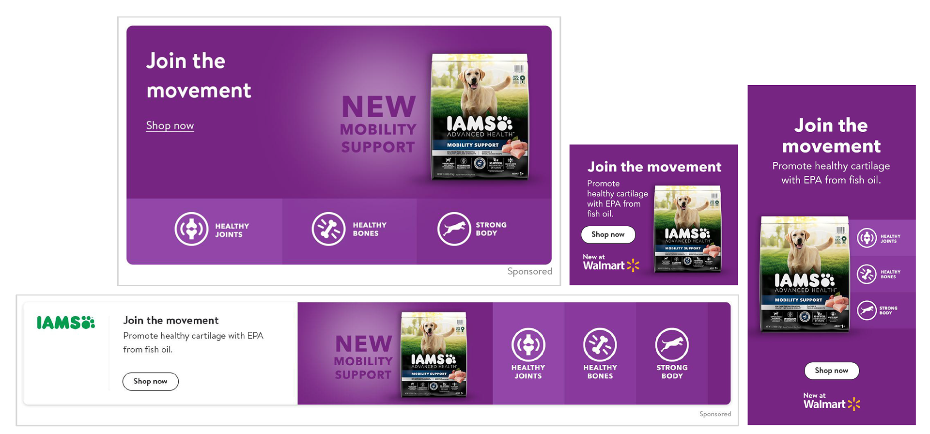Viewport: 930px width, 434px height.
Task: Click green IAMS logo in bottom banner
Action: click(66, 322)
